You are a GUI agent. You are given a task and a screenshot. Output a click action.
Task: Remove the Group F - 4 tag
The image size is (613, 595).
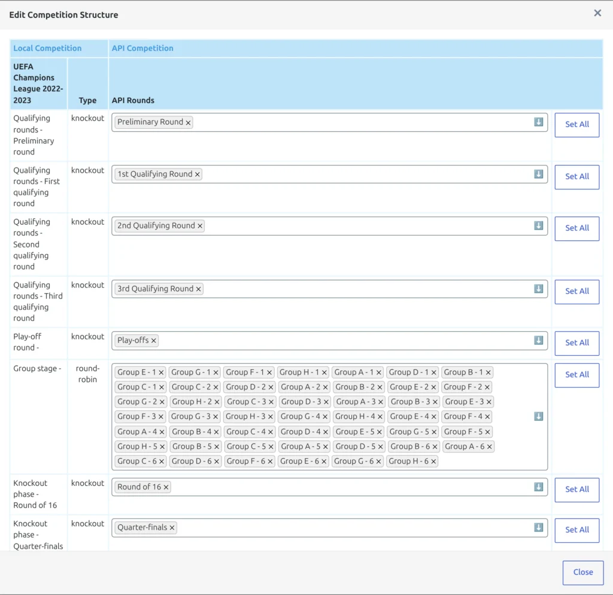(487, 417)
